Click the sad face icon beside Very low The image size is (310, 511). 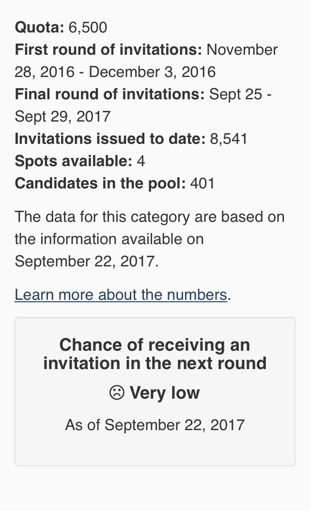tap(117, 392)
